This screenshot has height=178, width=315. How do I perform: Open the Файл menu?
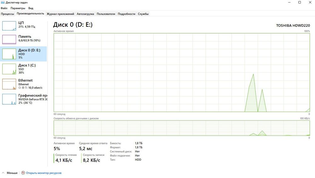point(4,8)
